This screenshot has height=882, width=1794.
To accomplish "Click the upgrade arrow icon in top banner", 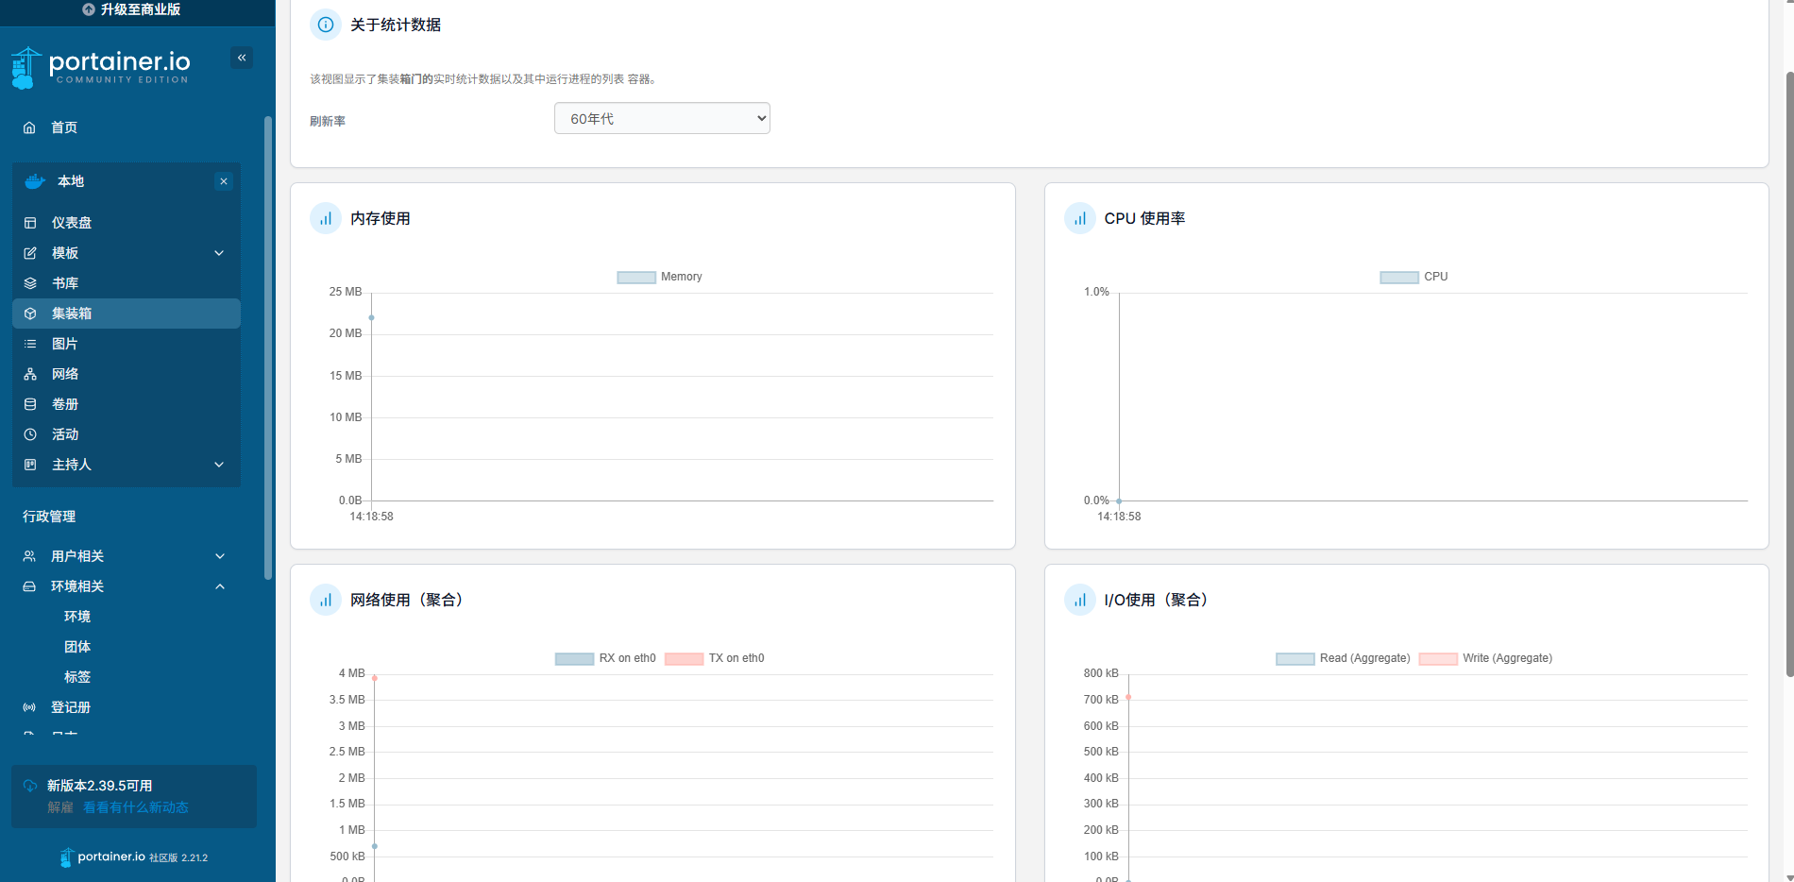I will (89, 9).
